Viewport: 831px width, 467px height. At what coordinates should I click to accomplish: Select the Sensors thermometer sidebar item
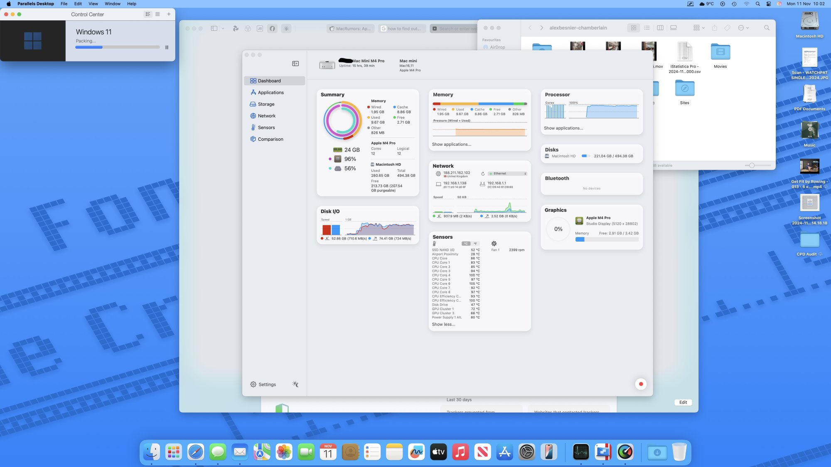point(266,127)
